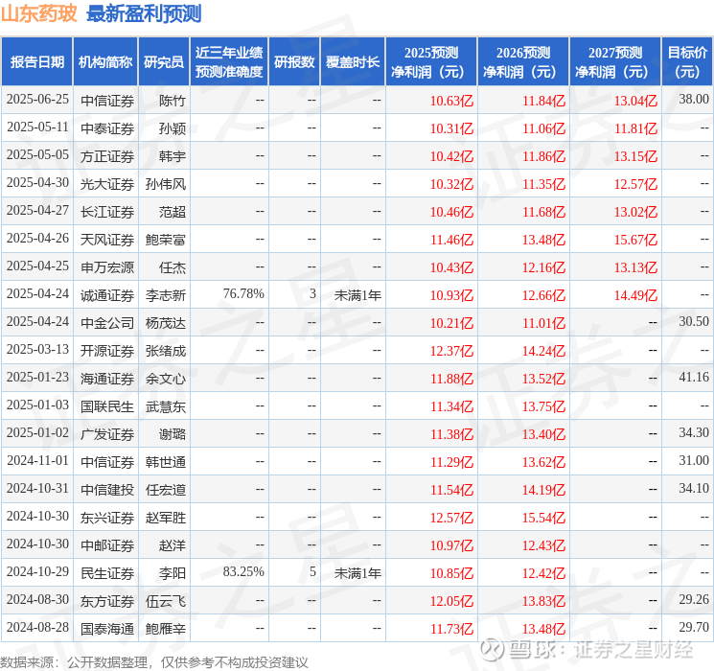The width and height of the screenshot is (714, 671).
Task: Click target price 29.26
Action: (694, 599)
